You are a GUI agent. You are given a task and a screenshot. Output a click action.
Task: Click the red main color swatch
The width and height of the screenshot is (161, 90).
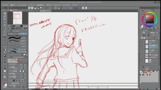(x=4, y=83)
